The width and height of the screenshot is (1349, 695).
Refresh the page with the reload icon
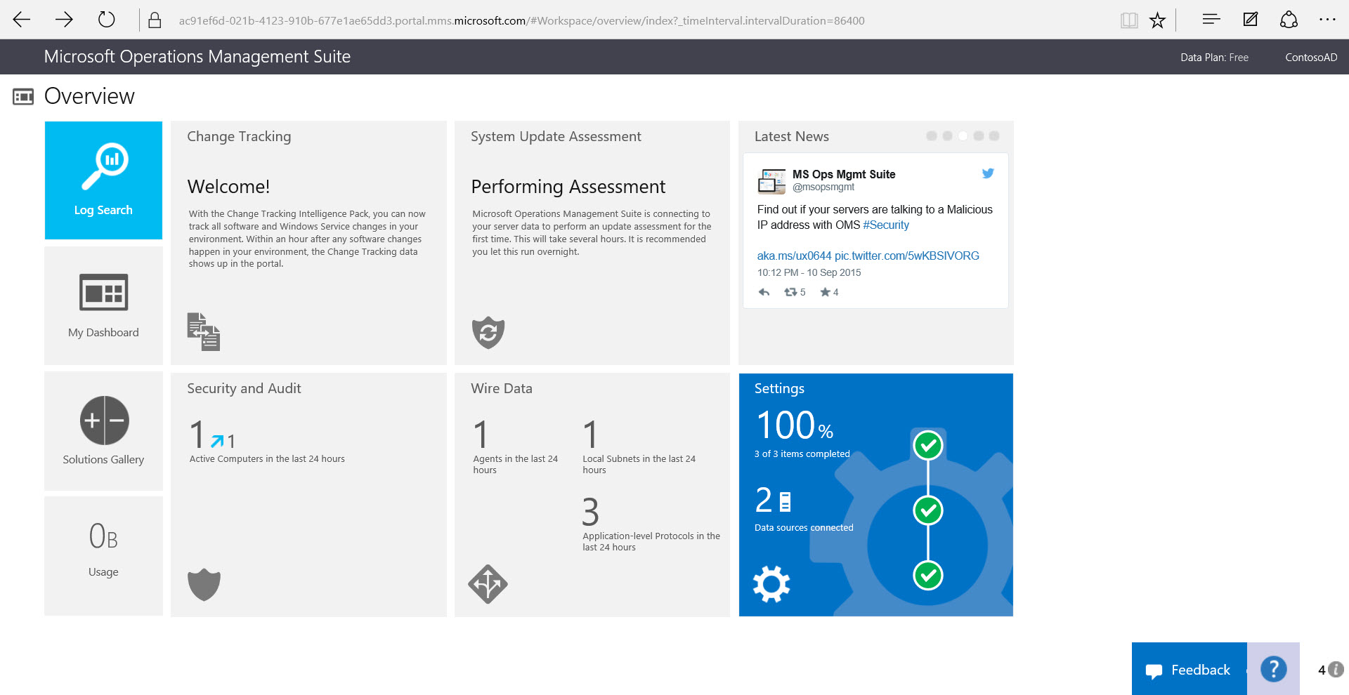(106, 20)
